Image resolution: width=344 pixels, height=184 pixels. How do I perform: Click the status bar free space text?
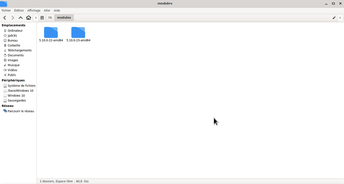tap(64, 181)
